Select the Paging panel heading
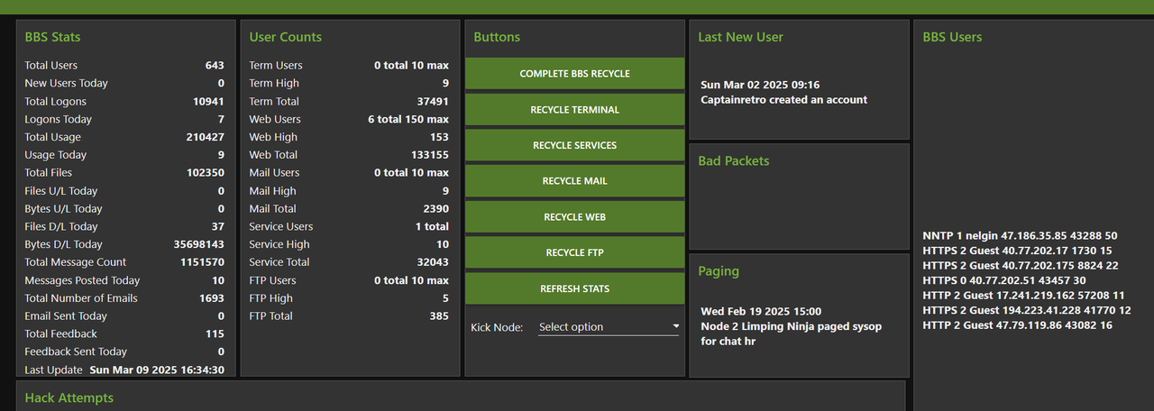Viewport: 1154px width, 411px height. [719, 270]
